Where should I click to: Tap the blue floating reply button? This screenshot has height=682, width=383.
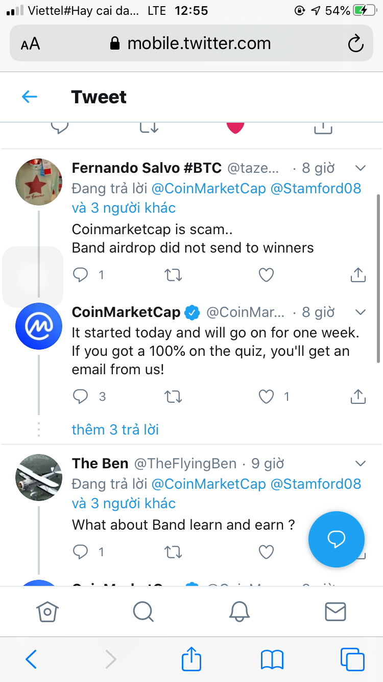pos(337,539)
